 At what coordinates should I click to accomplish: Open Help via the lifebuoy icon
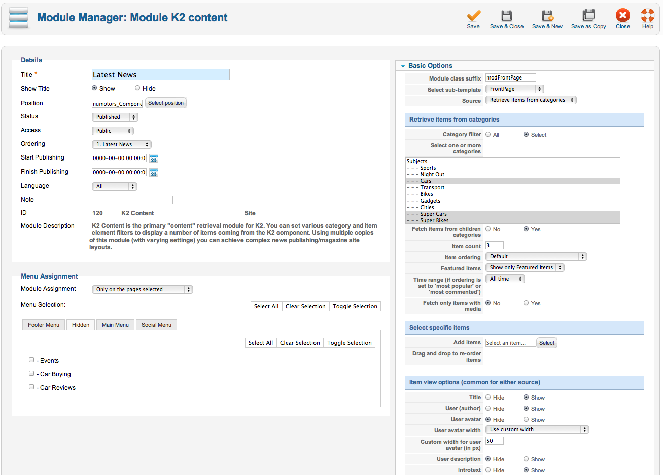(x=648, y=15)
